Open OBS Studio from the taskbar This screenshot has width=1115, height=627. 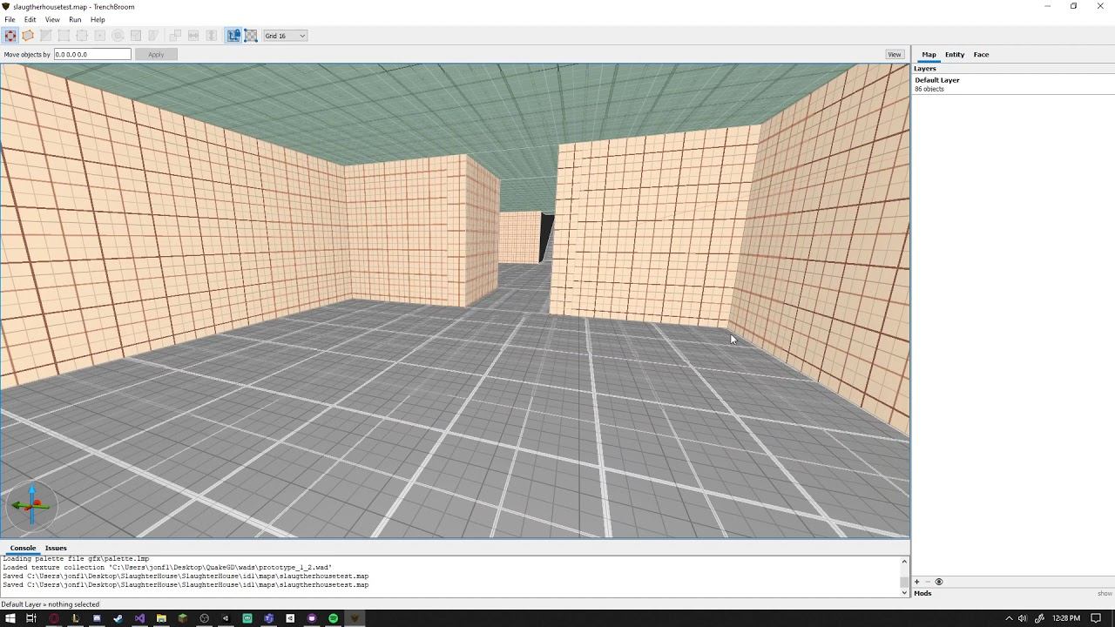(204, 618)
